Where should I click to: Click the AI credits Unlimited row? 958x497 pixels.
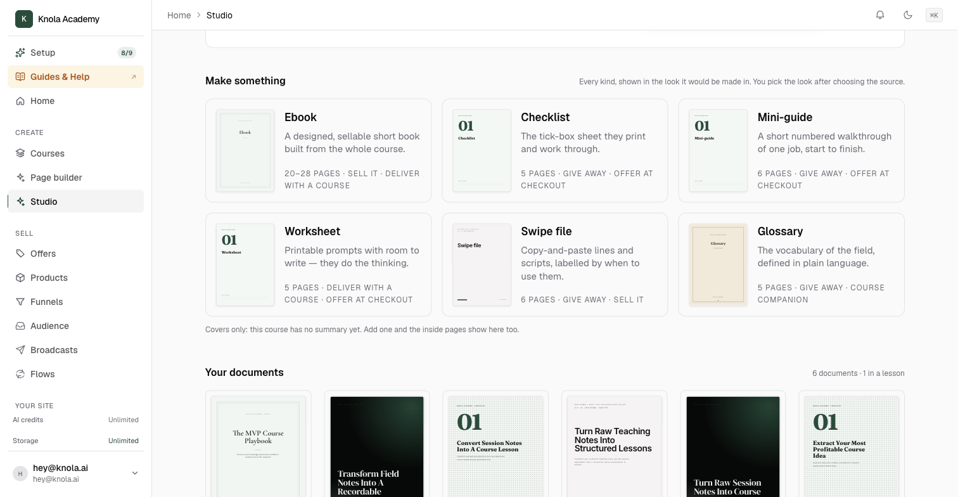75,420
